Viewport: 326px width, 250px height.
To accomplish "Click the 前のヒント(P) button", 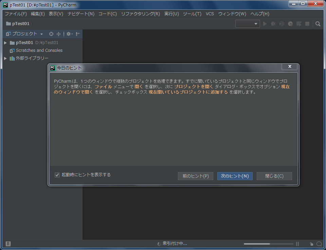I will click(196, 176).
